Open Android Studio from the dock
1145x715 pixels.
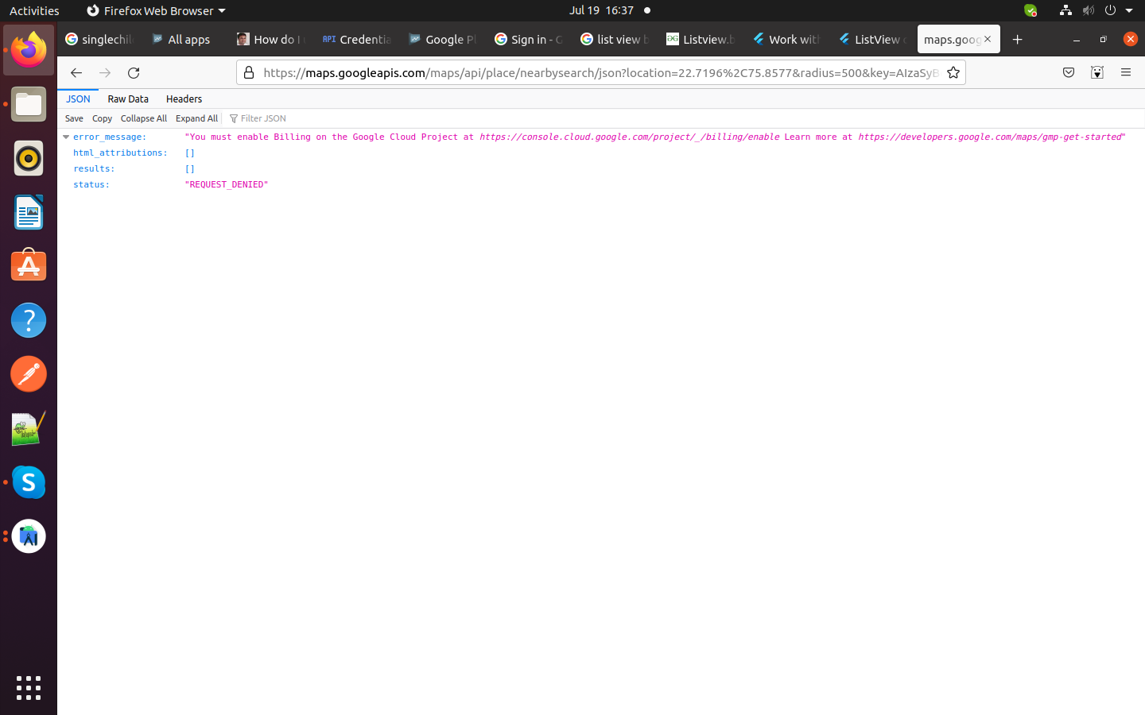[29, 536]
